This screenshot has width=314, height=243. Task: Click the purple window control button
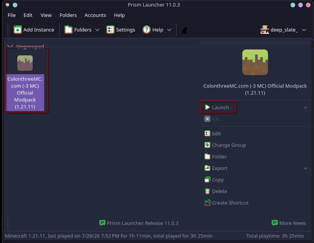pyautogui.click(x=301, y=5)
